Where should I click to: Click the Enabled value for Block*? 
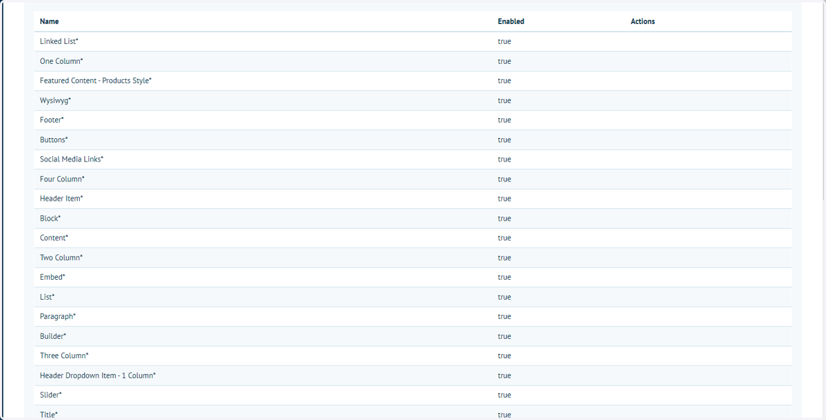pyautogui.click(x=505, y=218)
